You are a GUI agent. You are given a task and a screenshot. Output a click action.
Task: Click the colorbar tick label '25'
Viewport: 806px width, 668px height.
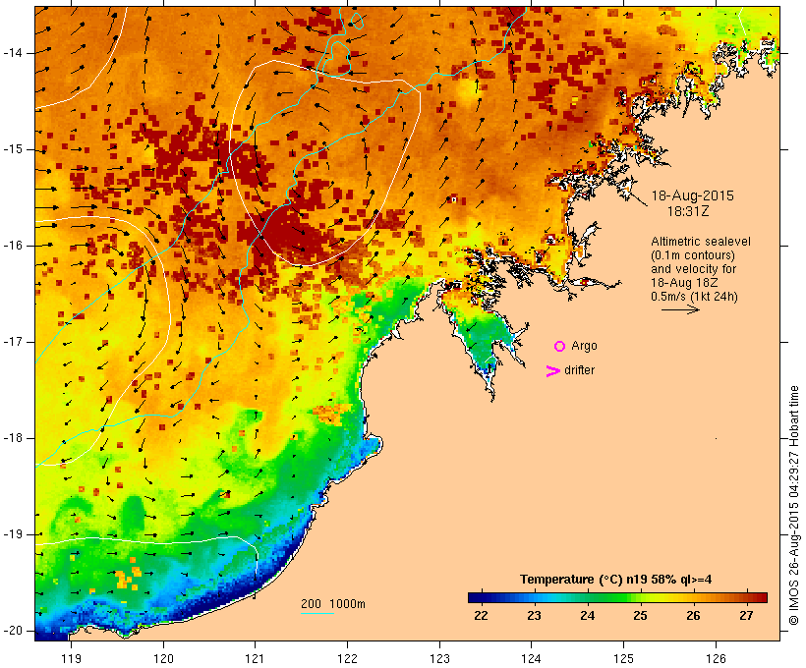[x=640, y=616]
